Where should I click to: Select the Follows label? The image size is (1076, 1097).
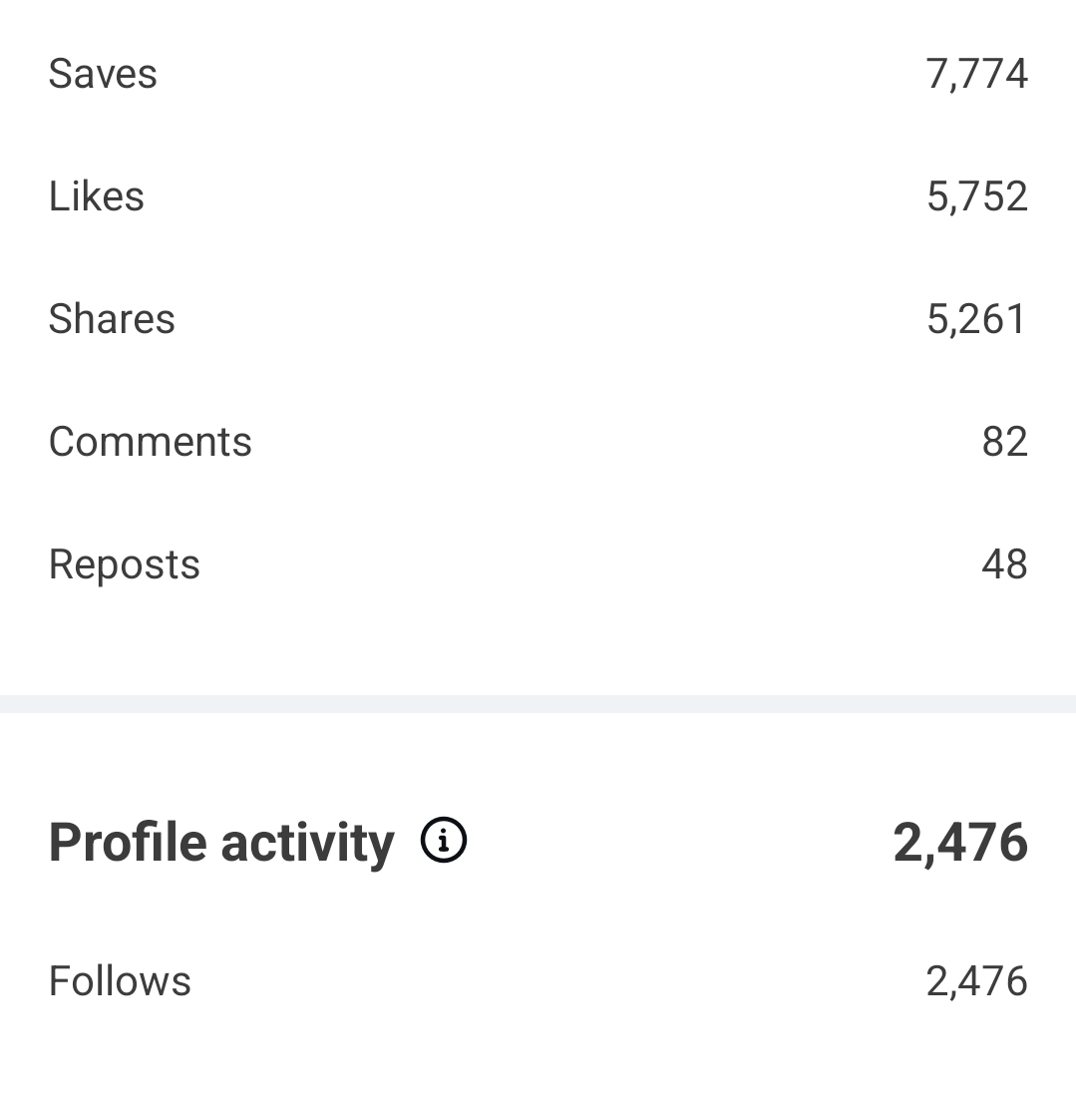coord(120,981)
